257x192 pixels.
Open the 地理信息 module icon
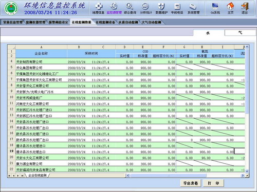pos(99,6)
